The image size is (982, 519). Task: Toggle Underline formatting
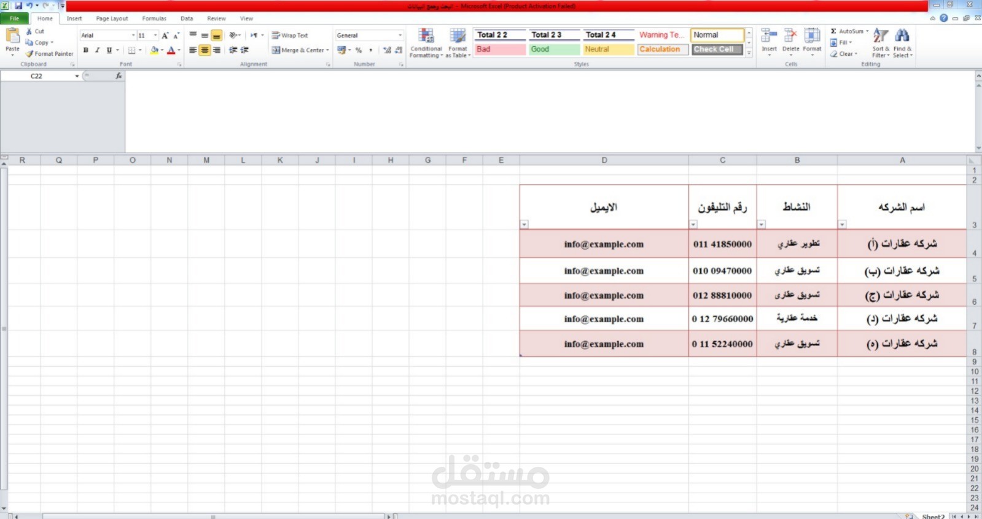click(x=109, y=50)
